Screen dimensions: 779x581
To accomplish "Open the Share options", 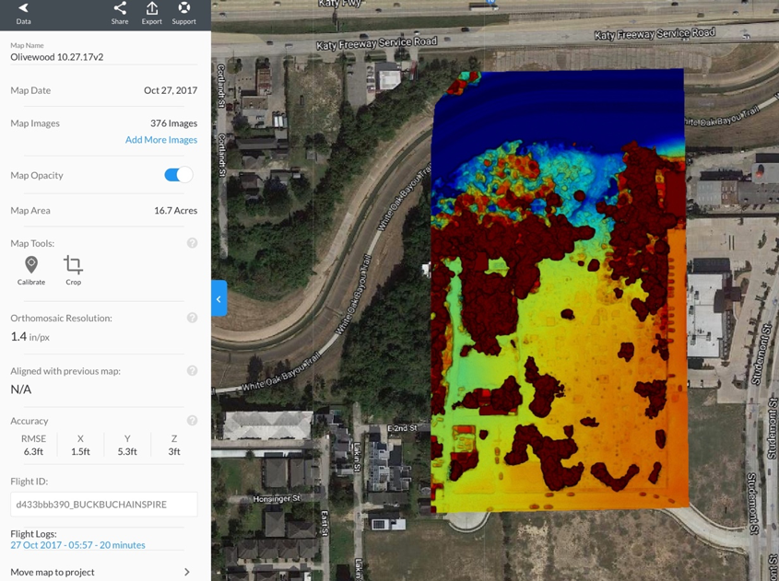I will tap(120, 14).
